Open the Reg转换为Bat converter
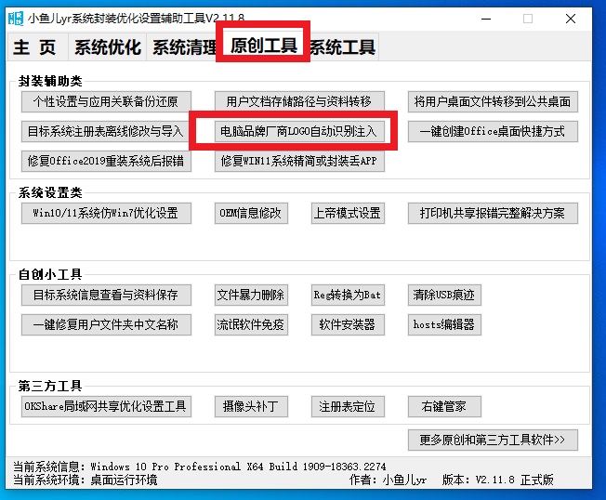The width and height of the screenshot is (606, 500). pos(348,296)
